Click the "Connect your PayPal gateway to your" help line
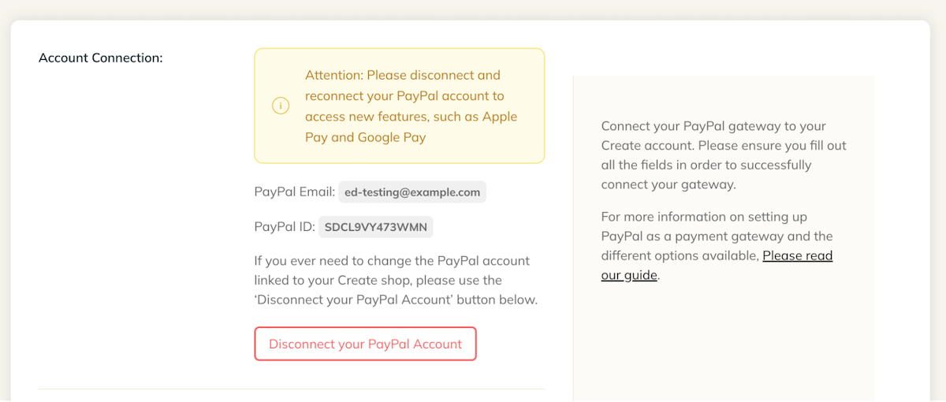946x402 pixels. pos(713,126)
